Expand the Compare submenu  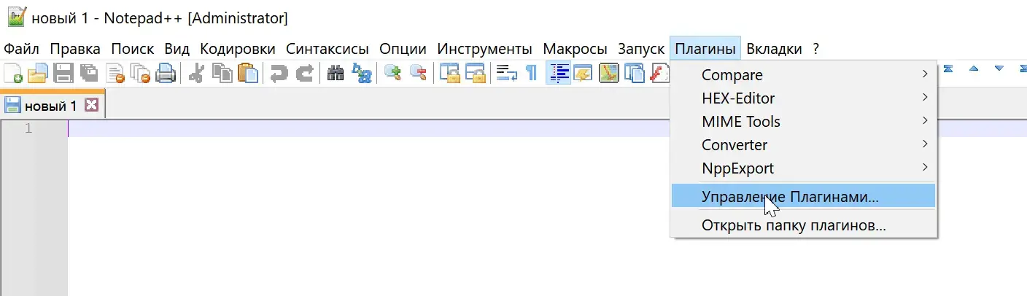pyautogui.click(x=803, y=74)
